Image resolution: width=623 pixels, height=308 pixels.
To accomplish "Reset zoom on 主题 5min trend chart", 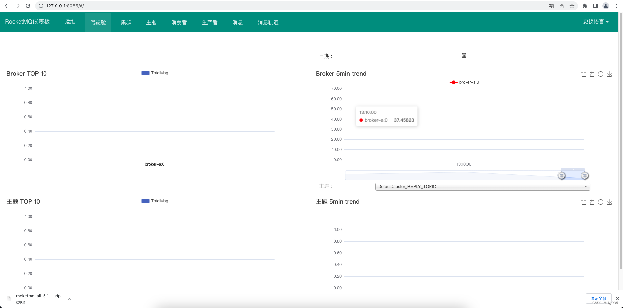I will [x=592, y=202].
